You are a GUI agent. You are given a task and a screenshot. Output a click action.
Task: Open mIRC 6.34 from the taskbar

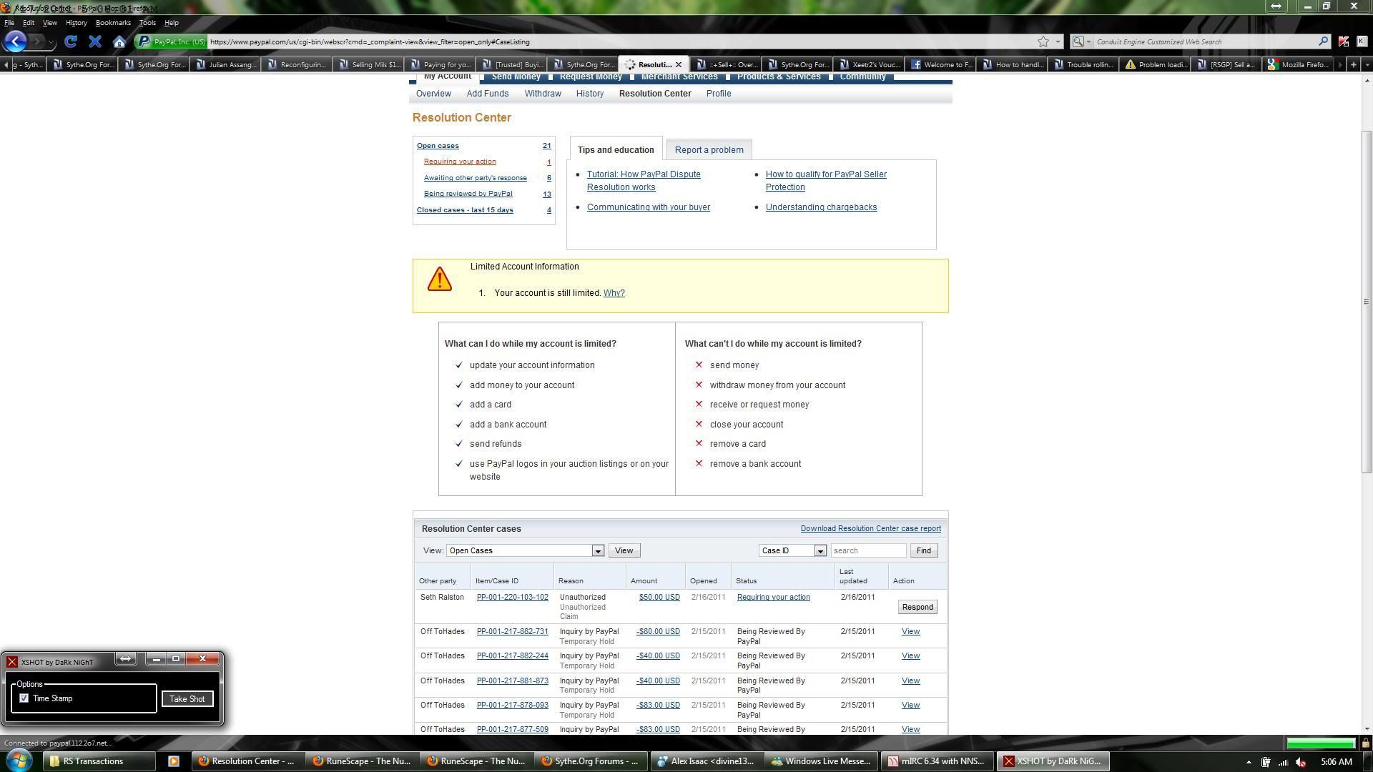pos(936,761)
